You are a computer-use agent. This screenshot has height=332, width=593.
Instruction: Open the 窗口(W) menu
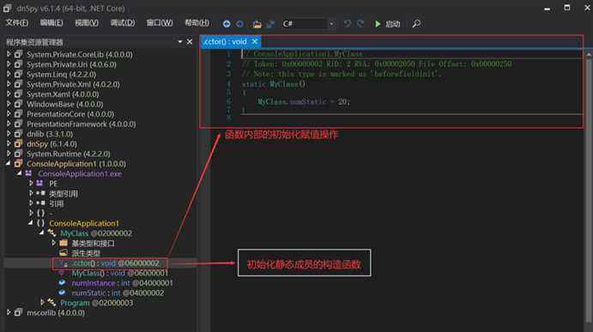[x=160, y=23]
